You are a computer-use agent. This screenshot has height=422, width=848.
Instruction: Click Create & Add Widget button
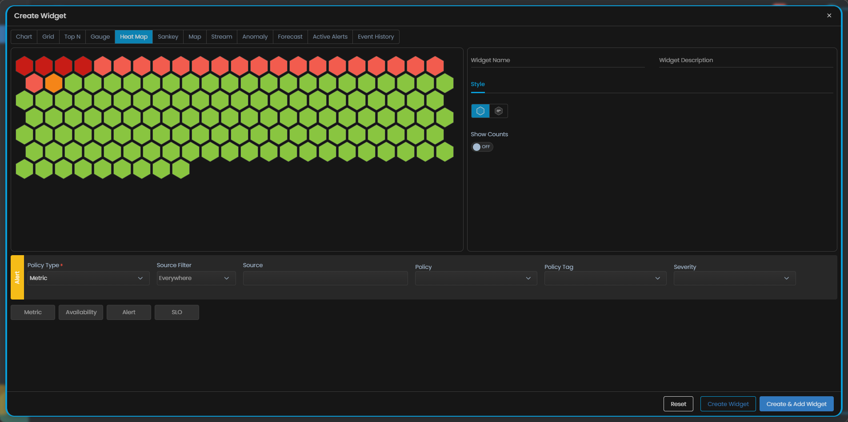796,404
